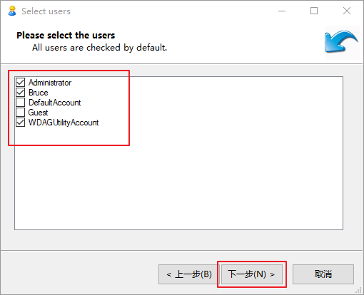Uncheck the Bruce user checkbox

tap(21, 93)
